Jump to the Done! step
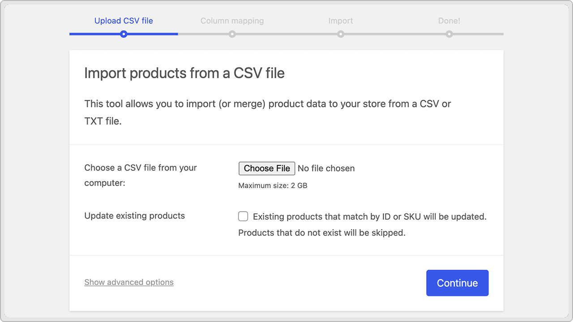573x322 pixels. [x=449, y=21]
